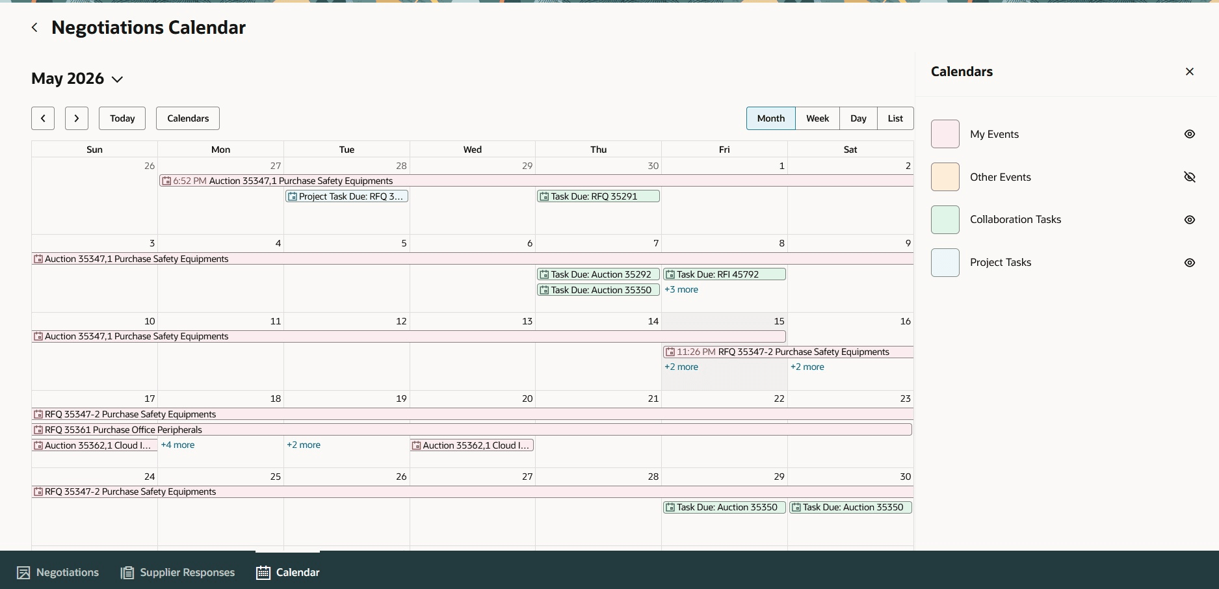Image resolution: width=1219 pixels, height=589 pixels.
Task: Open the Negotiations tab in bottom bar
Action: coord(58,572)
